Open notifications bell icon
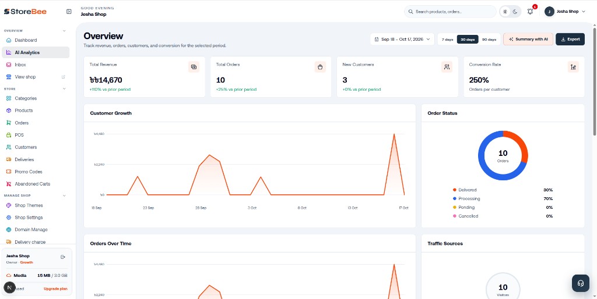The height and width of the screenshot is (299, 597). 530,12
